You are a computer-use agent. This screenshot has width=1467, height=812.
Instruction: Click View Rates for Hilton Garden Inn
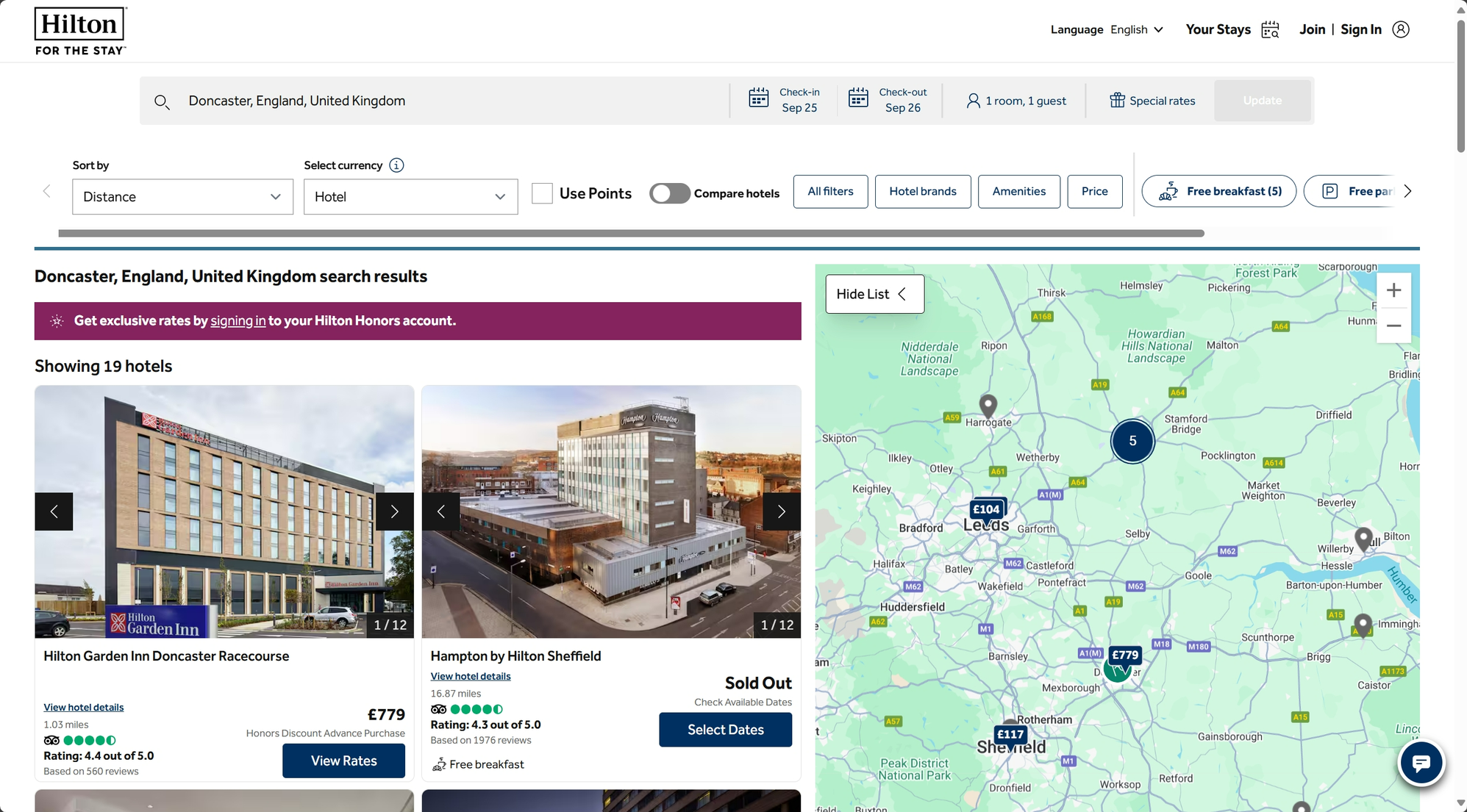[x=343, y=761]
